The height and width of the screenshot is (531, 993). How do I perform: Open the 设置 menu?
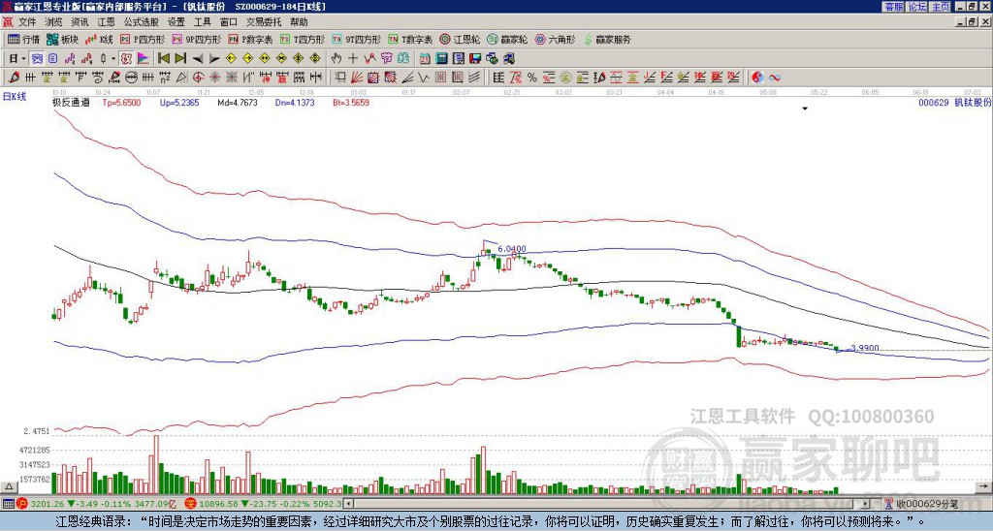pyautogui.click(x=176, y=22)
